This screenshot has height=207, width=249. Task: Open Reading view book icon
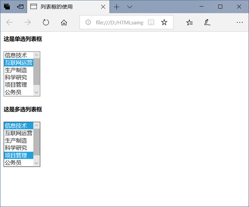tap(151, 22)
